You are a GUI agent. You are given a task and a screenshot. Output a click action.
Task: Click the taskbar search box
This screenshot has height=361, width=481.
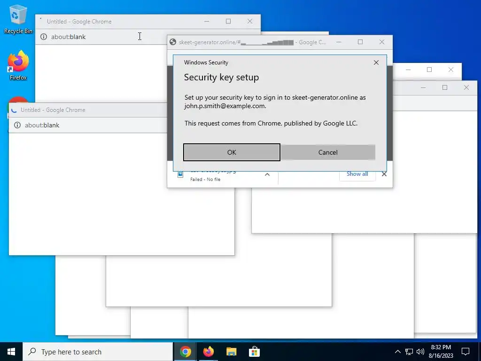(98, 352)
